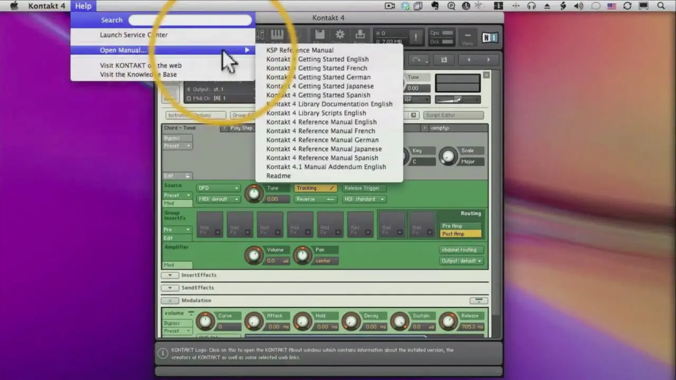Click the panic exclamation mark button
This screenshot has width=676, height=380.
tap(416, 37)
